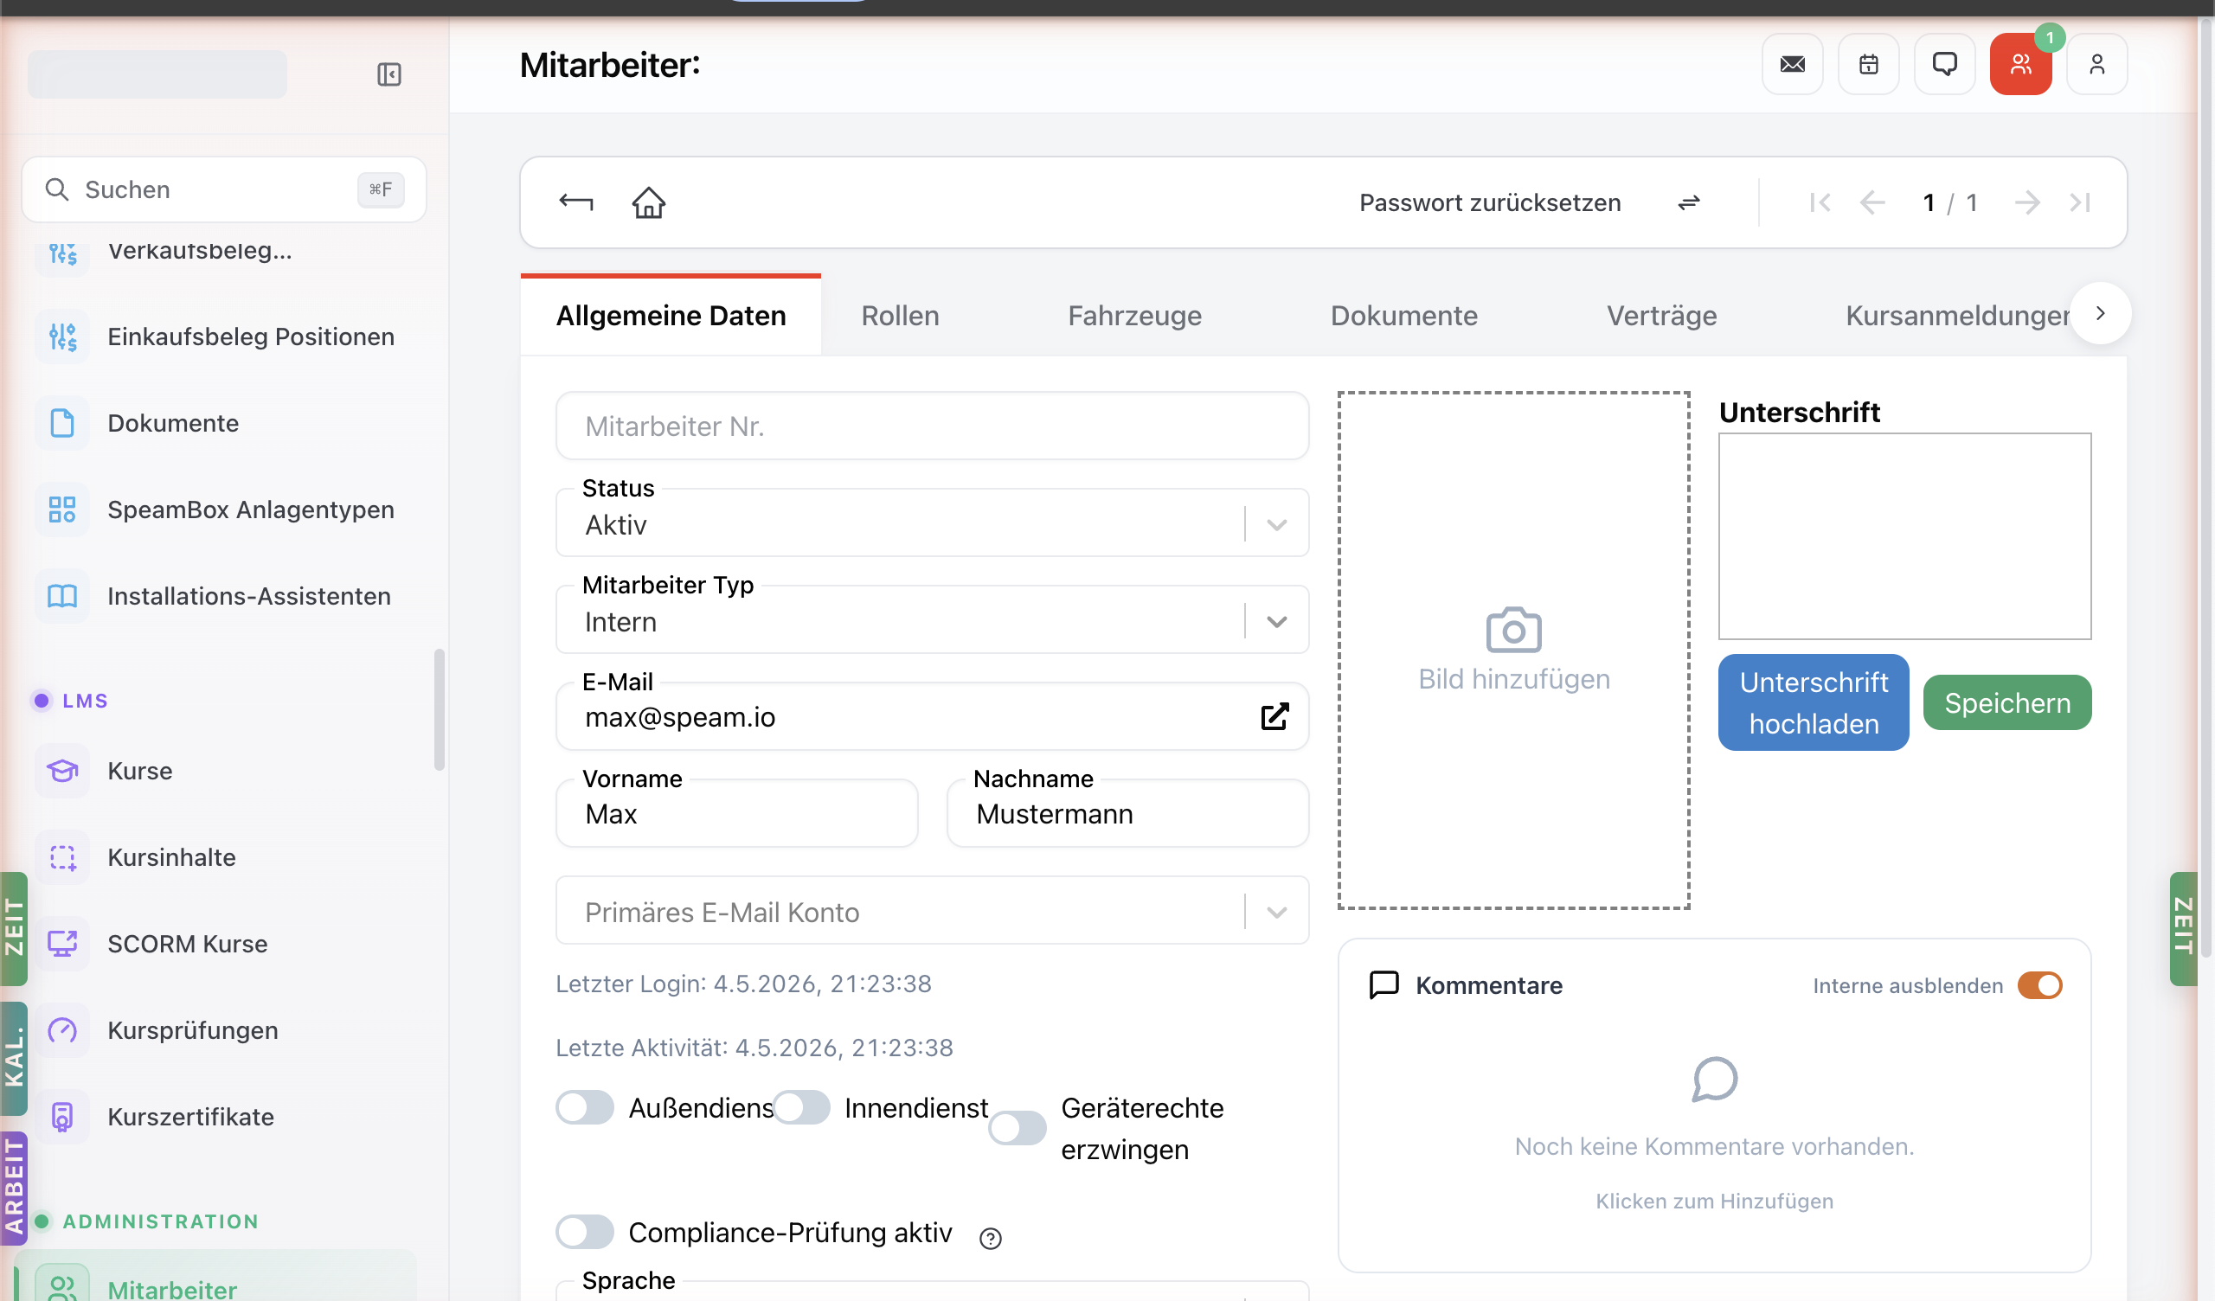This screenshot has height=1301, width=2215.
Task: Go to next record arrow
Action: tap(2027, 203)
